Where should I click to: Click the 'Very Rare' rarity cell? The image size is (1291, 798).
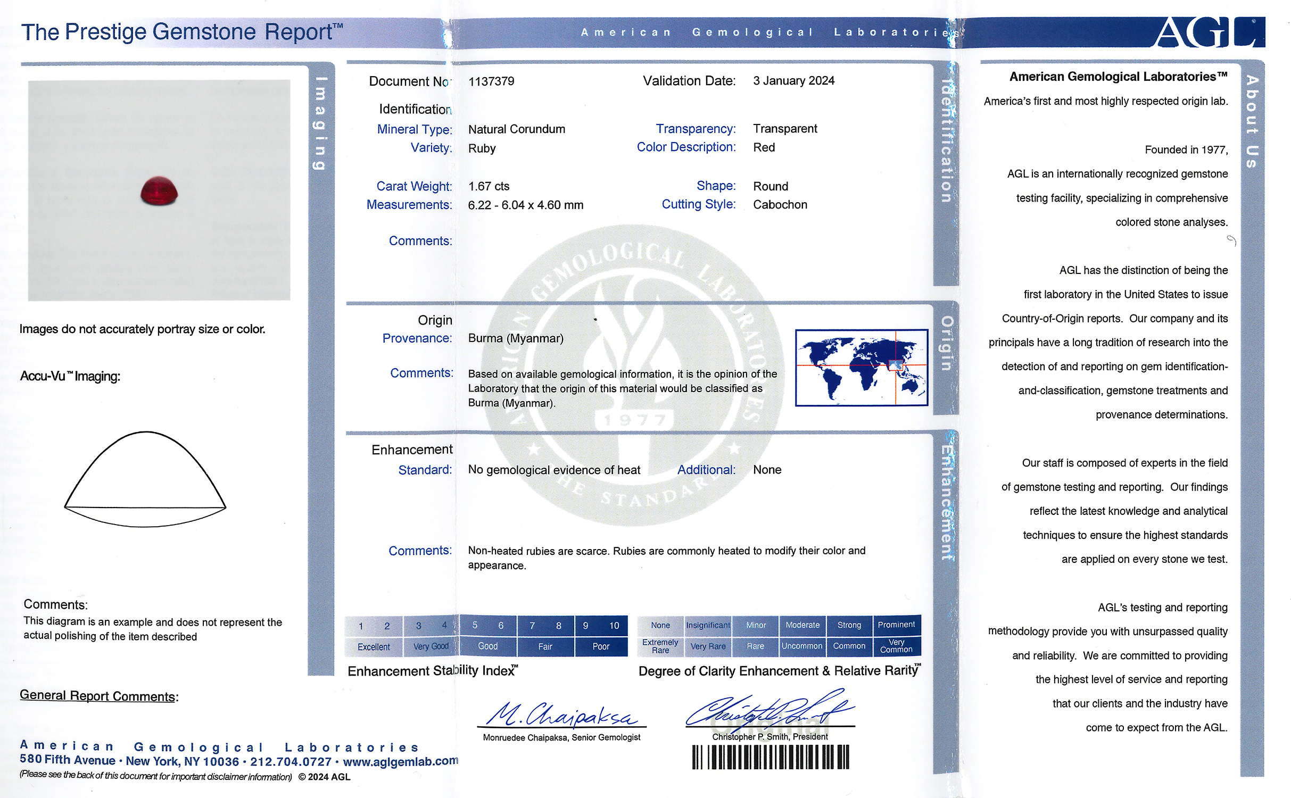click(708, 646)
